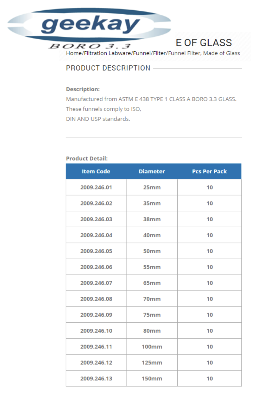Click the PRODUCT DESCRIPTION heading
Screen dimensions: 273x403
[108, 68]
